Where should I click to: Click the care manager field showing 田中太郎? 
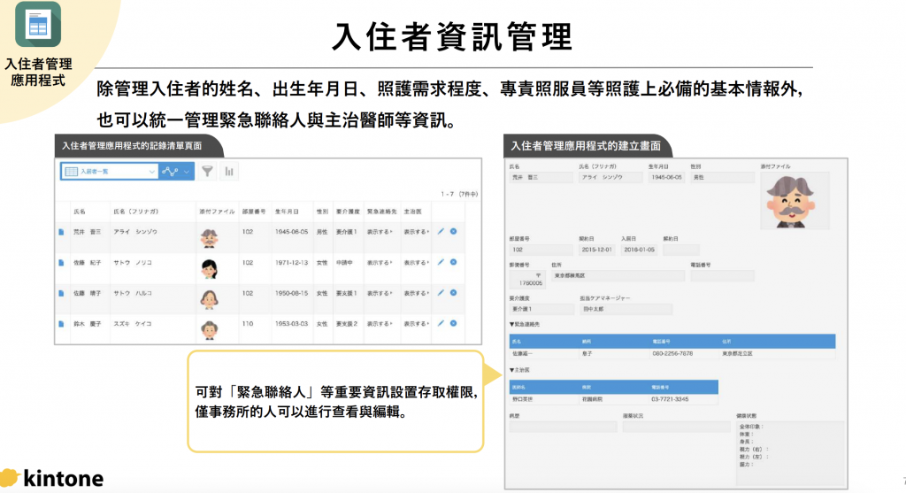pos(626,309)
